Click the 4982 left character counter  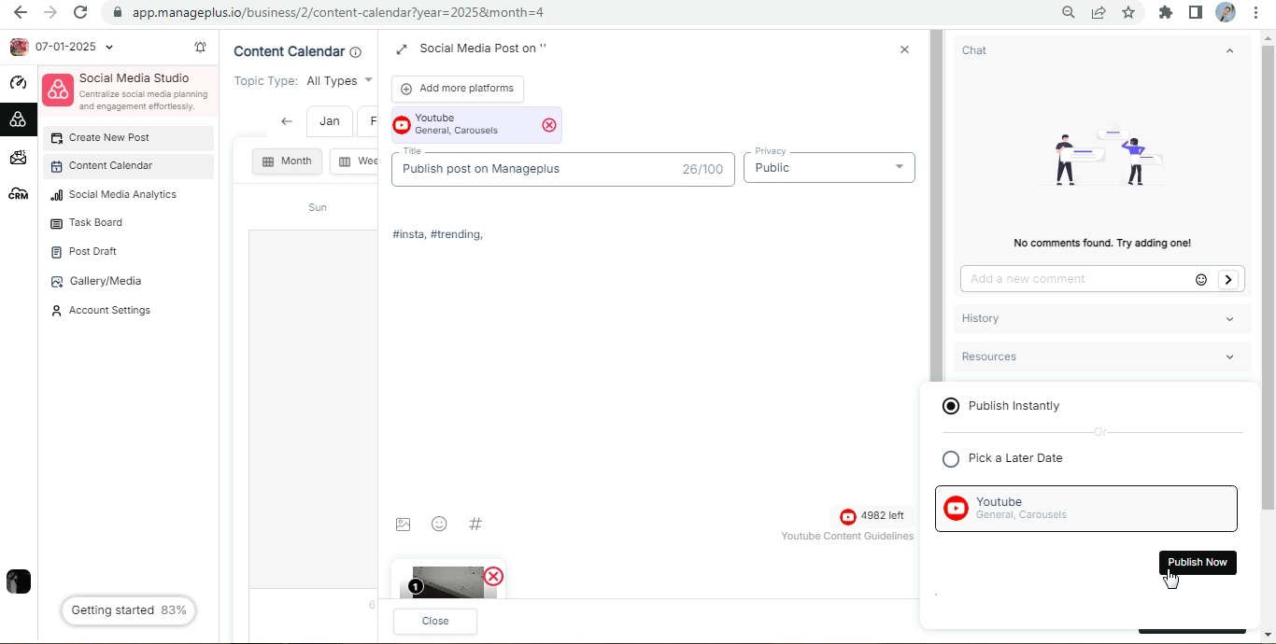872,516
